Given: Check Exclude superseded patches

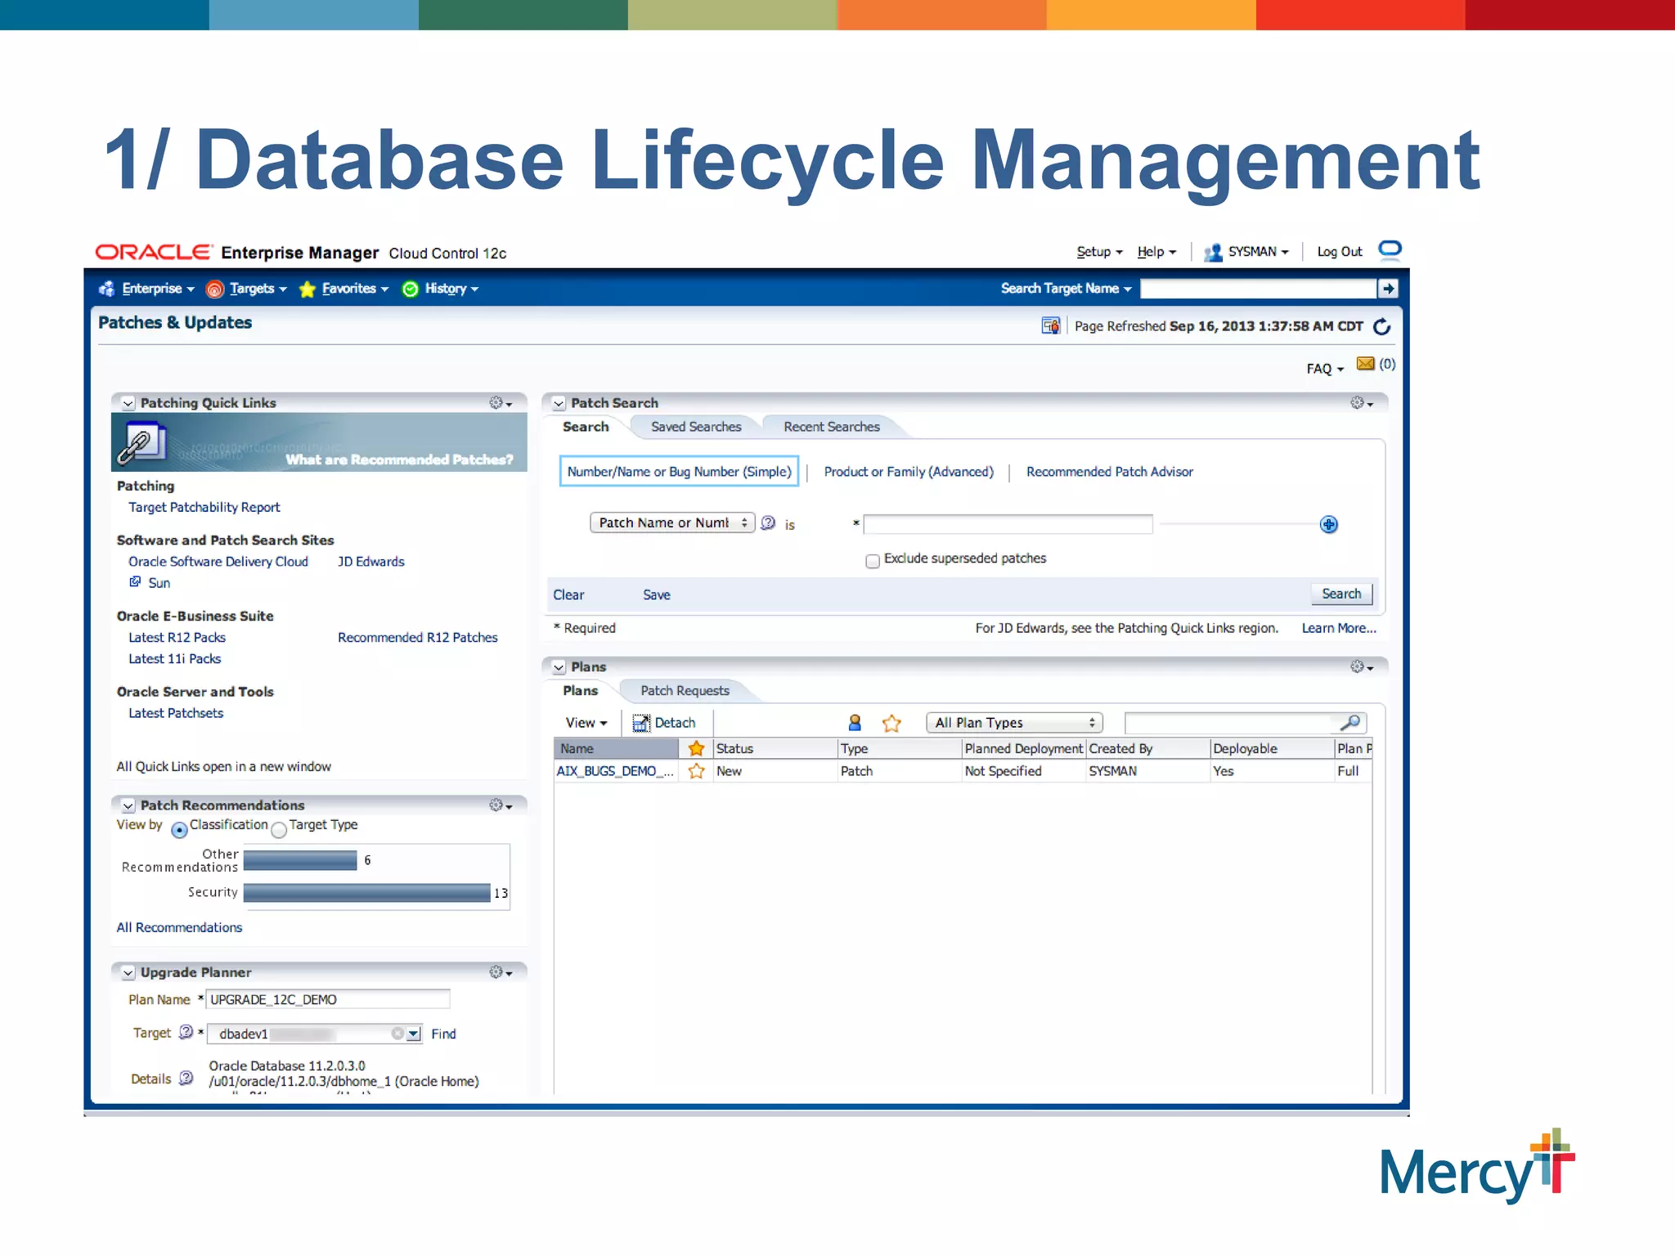Looking at the screenshot, I should (873, 560).
